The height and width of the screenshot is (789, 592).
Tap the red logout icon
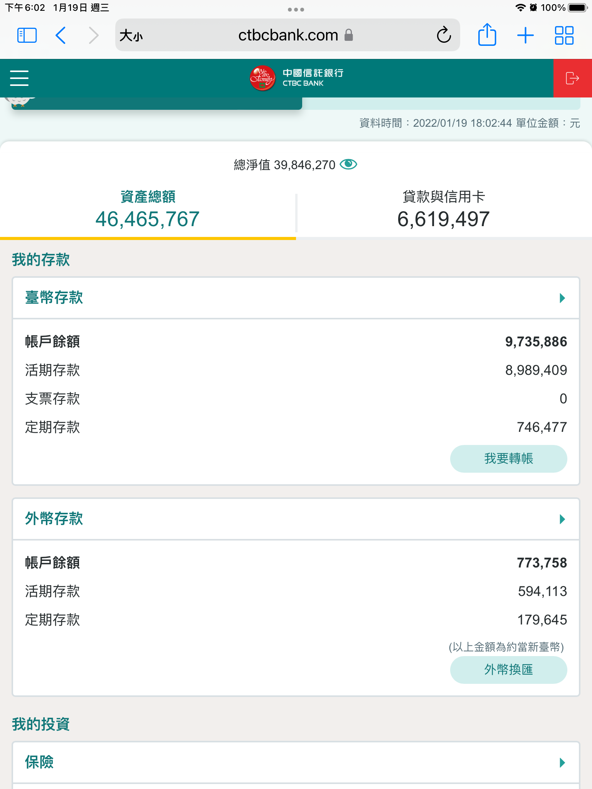[572, 78]
